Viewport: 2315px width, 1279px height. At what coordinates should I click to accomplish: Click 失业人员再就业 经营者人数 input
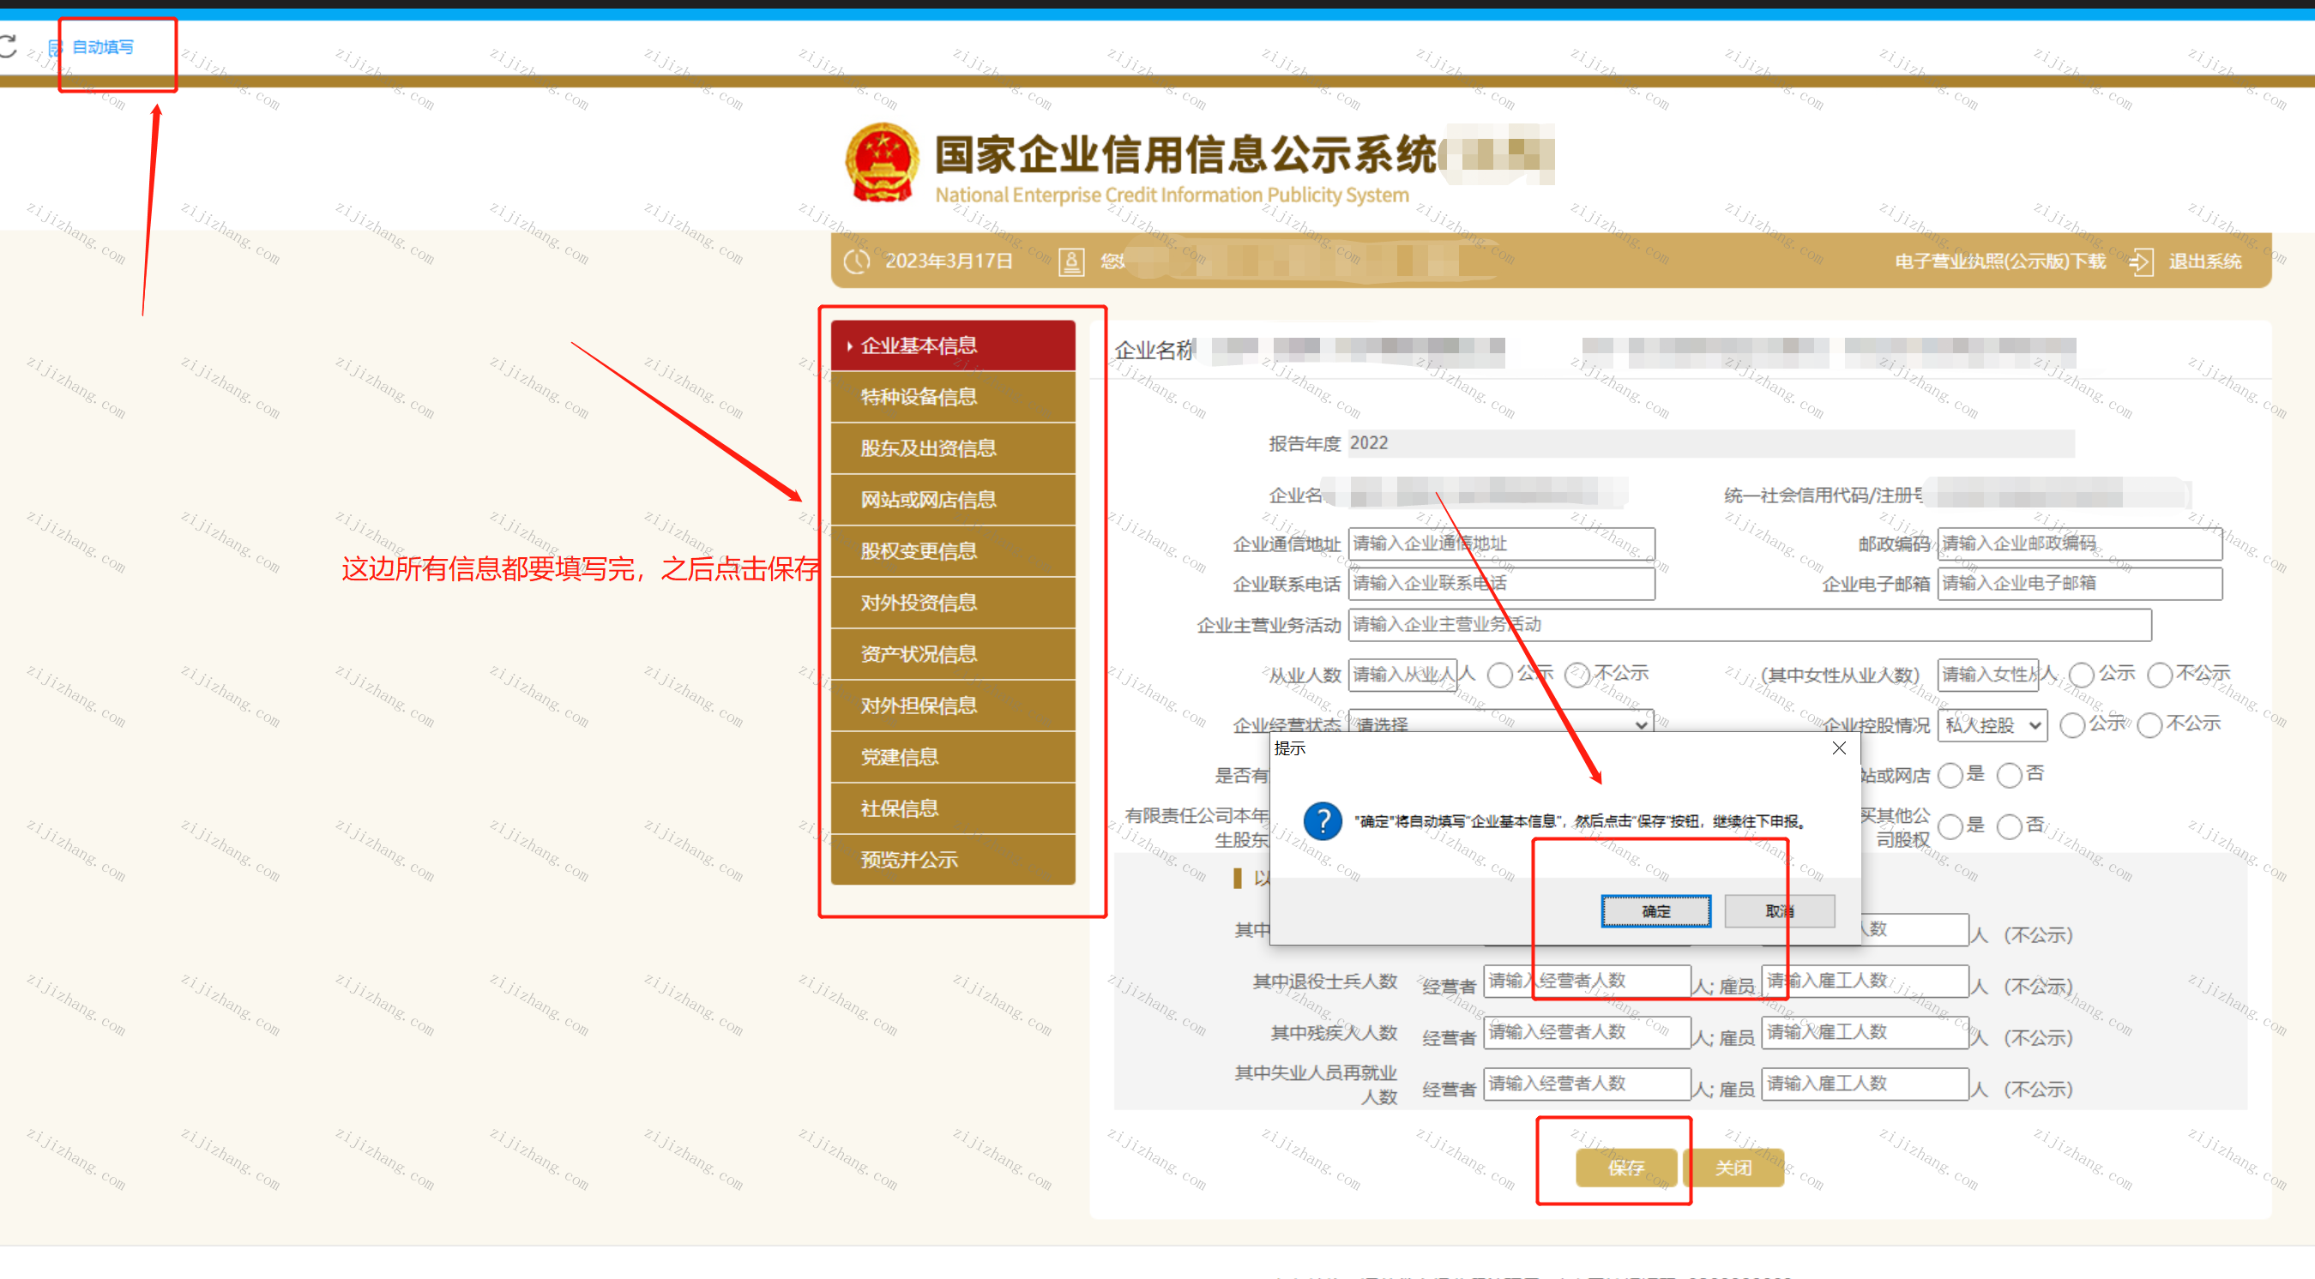point(1587,1084)
